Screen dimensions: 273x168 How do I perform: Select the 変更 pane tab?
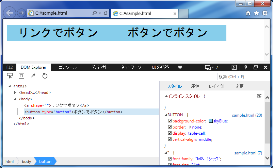(239, 86)
